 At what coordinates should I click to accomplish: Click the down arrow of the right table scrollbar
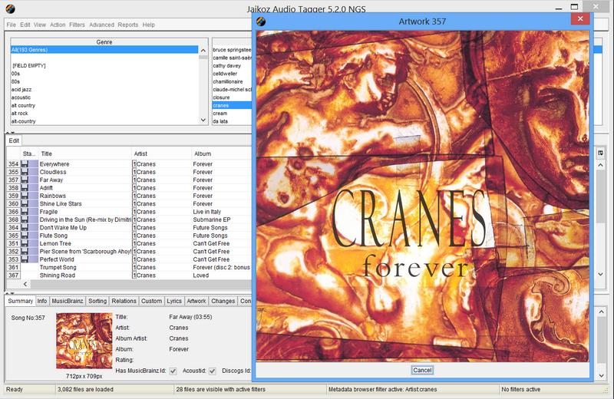tap(601, 274)
